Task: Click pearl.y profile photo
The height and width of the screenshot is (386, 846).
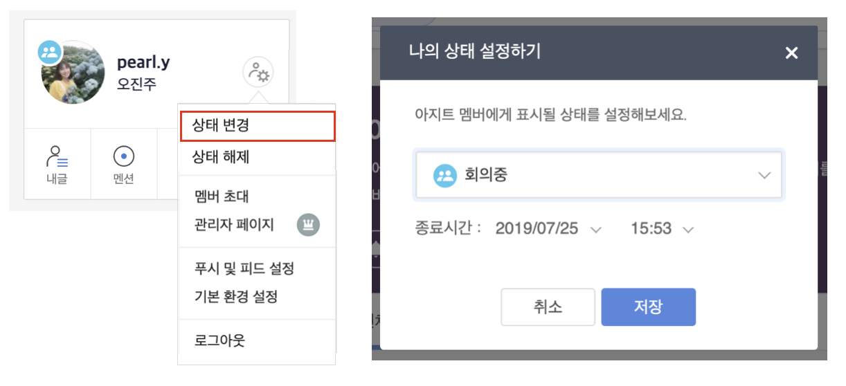Action: point(73,73)
